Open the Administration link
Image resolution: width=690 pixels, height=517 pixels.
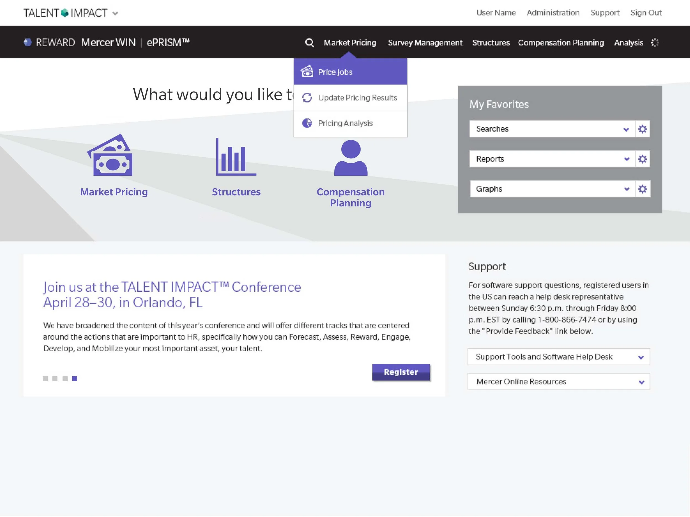coord(553,13)
